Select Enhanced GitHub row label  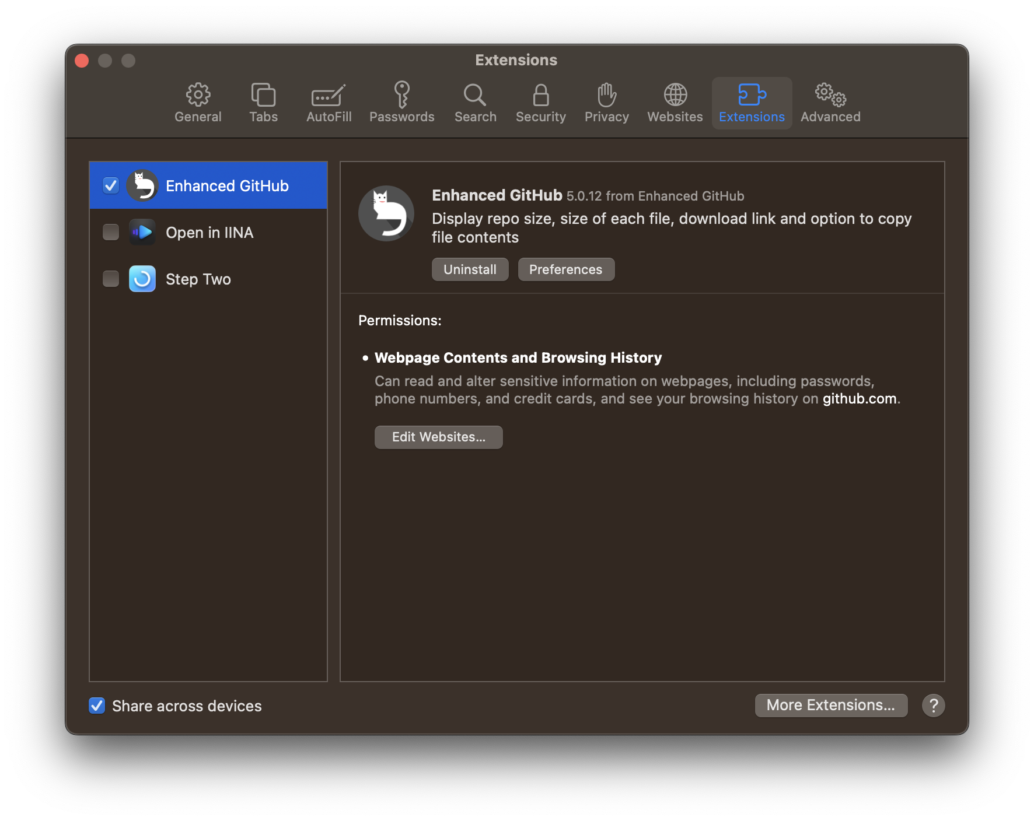pos(227,185)
